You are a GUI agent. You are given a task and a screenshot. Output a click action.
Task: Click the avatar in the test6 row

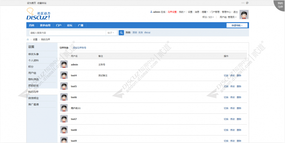pyautogui.click(x=64, y=97)
